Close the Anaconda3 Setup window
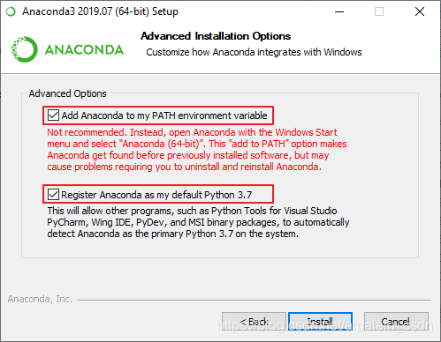Screen dimensions: 441x342 click(x=420, y=11)
